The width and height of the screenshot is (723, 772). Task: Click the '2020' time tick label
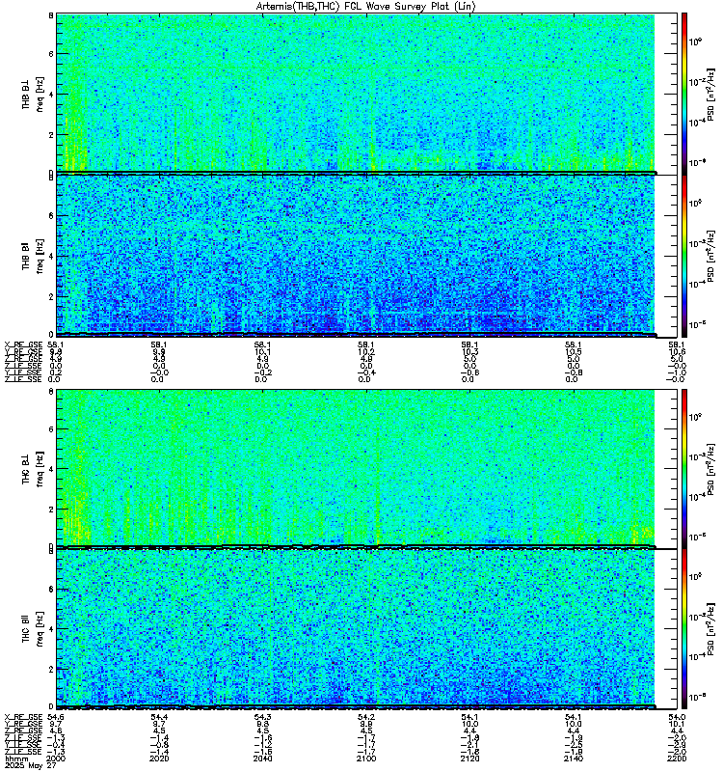pos(159,758)
